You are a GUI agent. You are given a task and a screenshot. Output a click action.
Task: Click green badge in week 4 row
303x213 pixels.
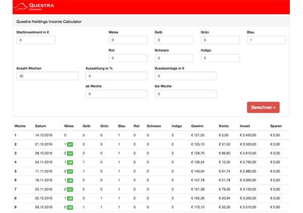pyautogui.click(x=70, y=163)
